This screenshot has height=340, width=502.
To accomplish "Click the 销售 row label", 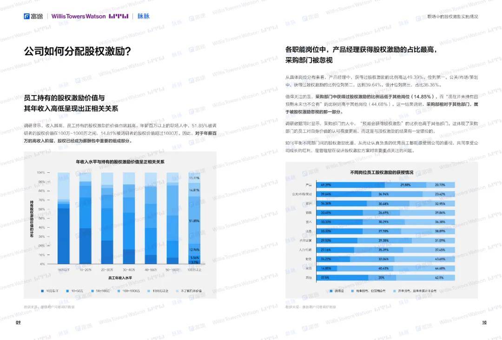I will pos(309,213).
